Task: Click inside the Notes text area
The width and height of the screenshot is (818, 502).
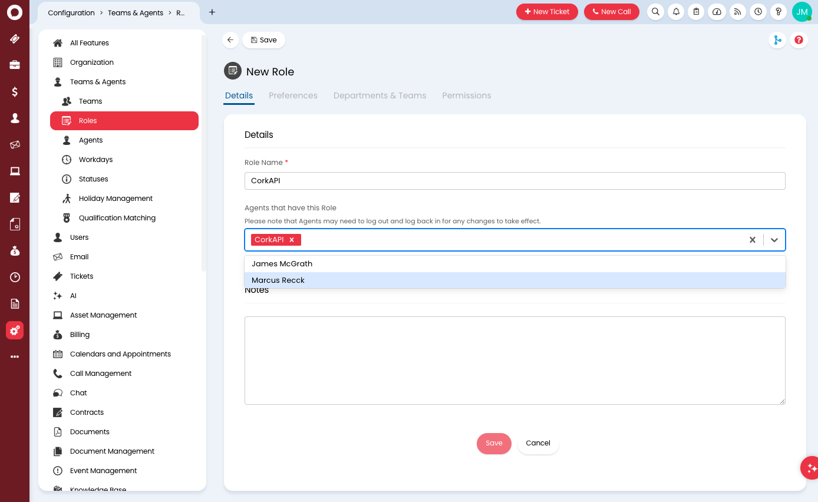Action: pos(515,361)
